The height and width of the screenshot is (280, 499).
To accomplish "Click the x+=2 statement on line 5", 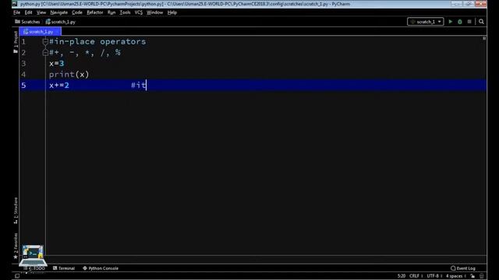I will tap(59, 85).
